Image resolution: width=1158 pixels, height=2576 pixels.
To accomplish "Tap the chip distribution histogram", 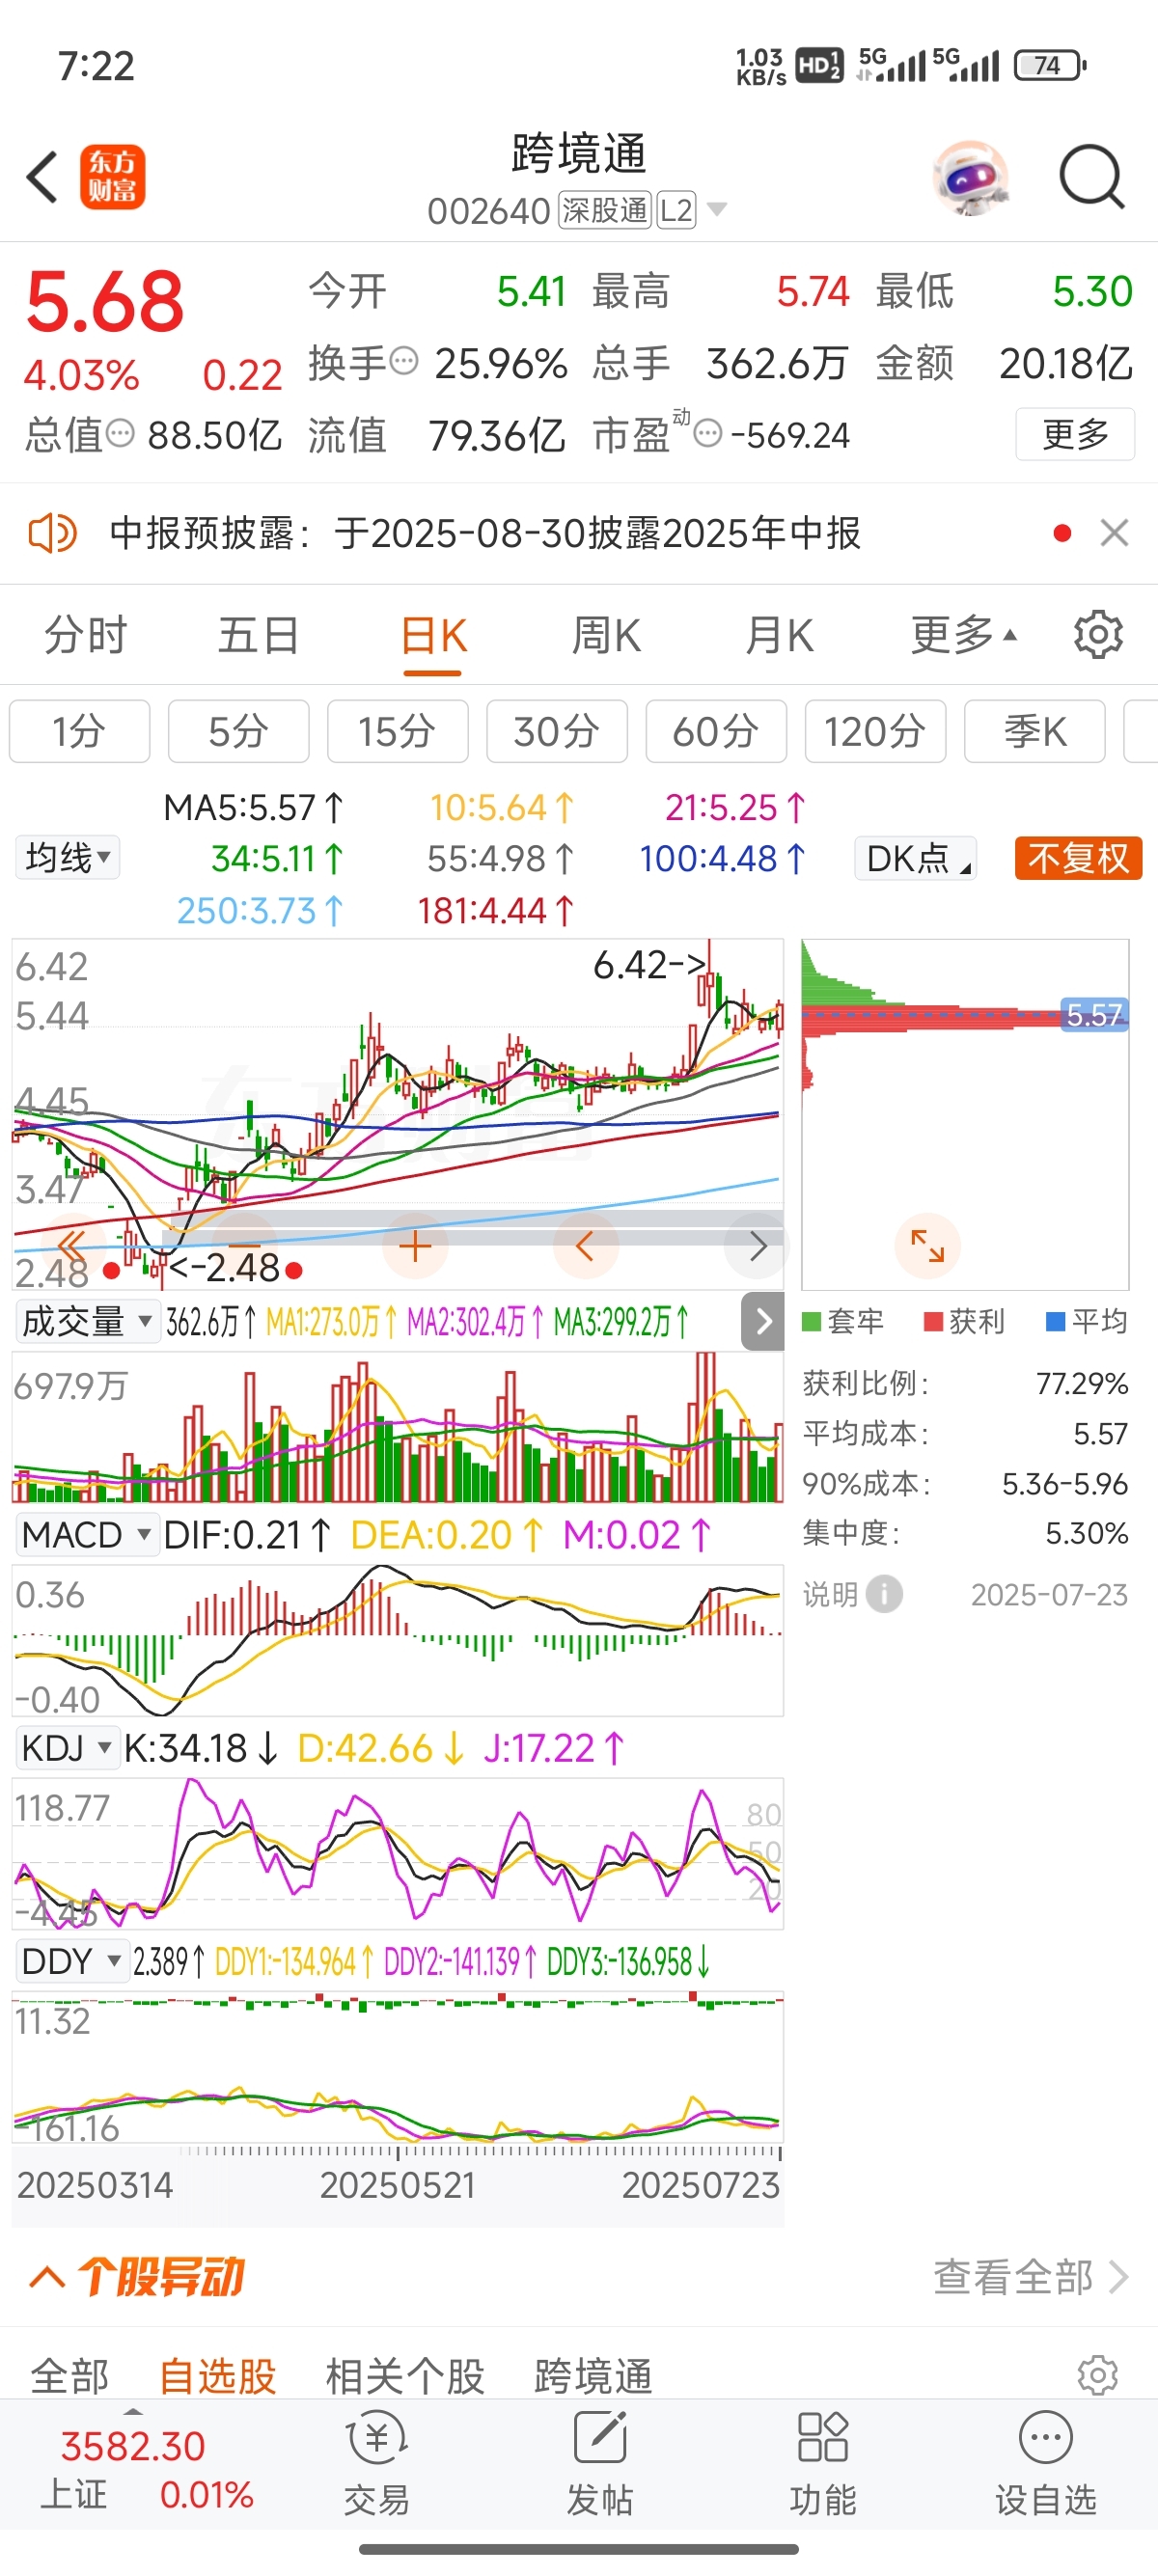I will (965, 1113).
